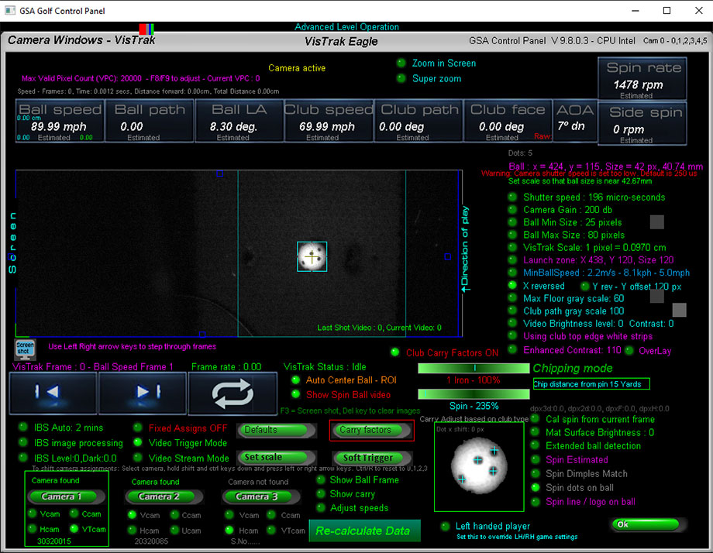The width and height of the screenshot is (713, 553).
Task: Click the Defaults button
Action: click(277, 430)
